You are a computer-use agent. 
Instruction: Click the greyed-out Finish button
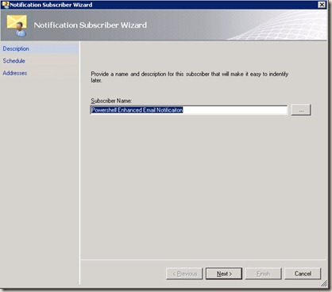pos(263,274)
